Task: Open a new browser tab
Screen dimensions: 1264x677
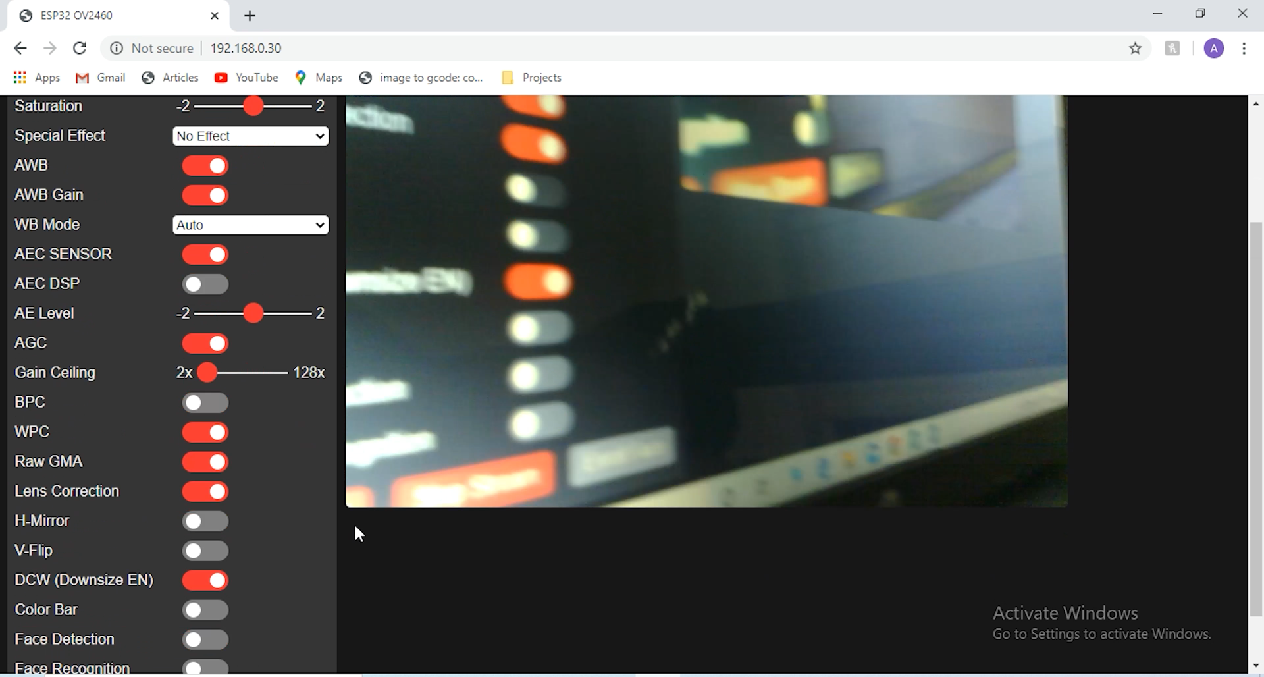Action: point(250,16)
